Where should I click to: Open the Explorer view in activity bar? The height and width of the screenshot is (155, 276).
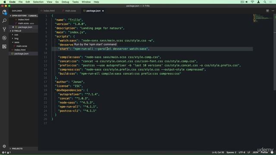pyautogui.click(x=4, y=12)
